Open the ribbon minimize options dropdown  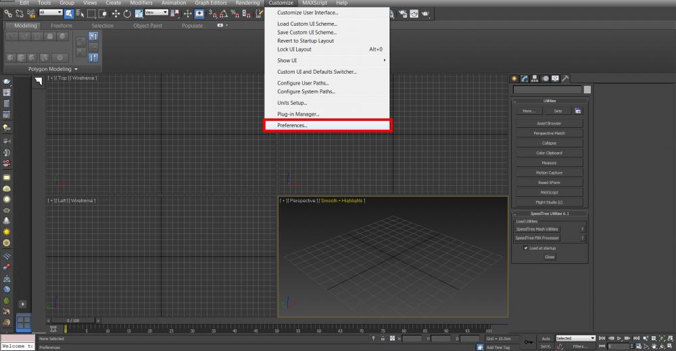coord(226,26)
